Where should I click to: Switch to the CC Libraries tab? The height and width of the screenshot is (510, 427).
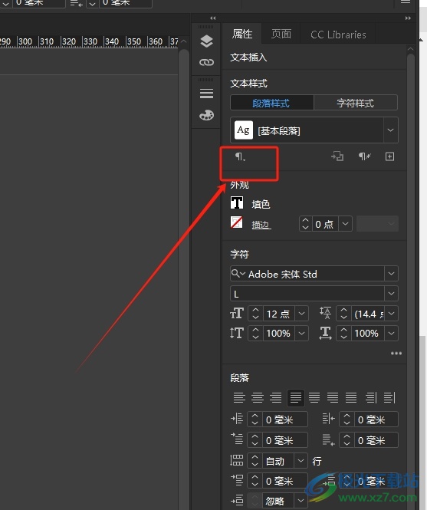(338, 35)
